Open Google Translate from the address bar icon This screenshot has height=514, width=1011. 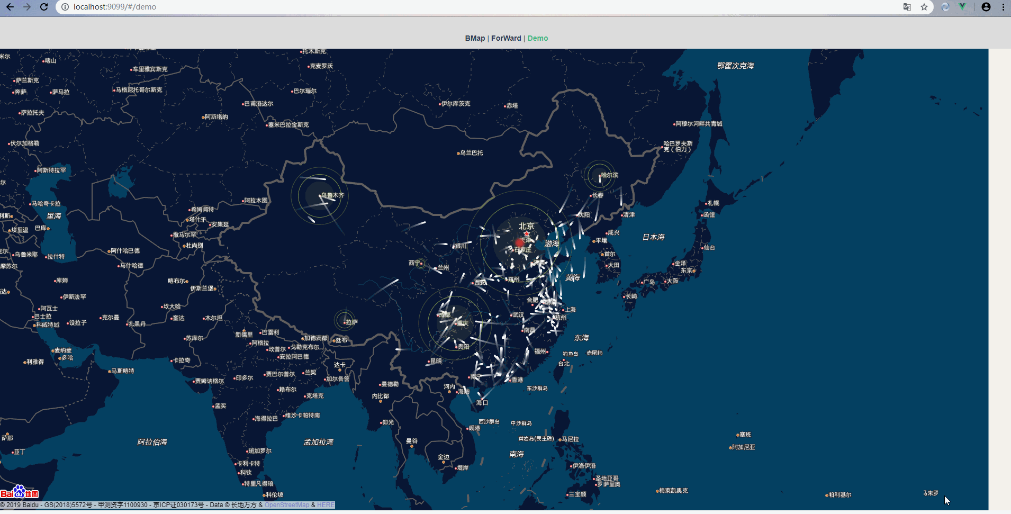[907, 7]
